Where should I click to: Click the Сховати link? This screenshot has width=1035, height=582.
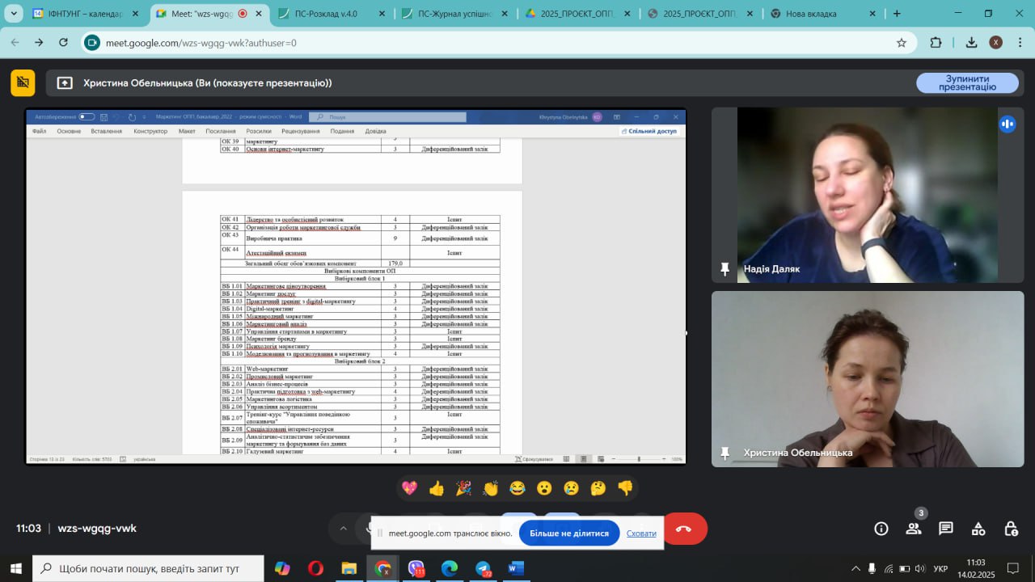pyautogui.click(x=641, y=533)
